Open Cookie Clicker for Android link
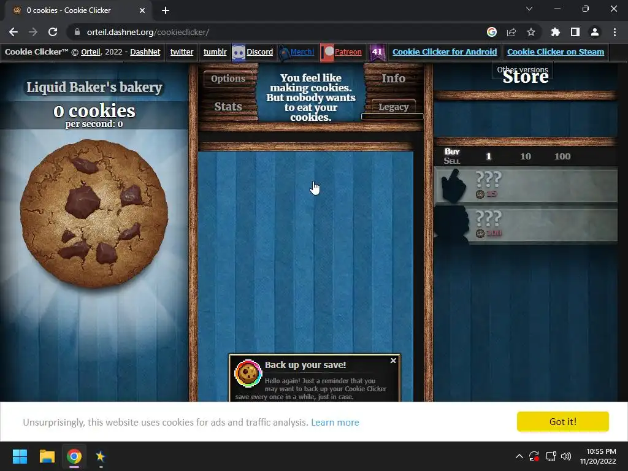628x471 pixels. point(445,52)
